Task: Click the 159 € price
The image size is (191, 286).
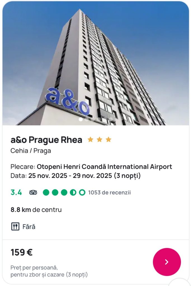Action: coord(22,252)
